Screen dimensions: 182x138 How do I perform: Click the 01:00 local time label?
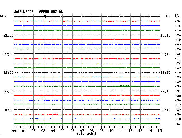pos(9,110)
